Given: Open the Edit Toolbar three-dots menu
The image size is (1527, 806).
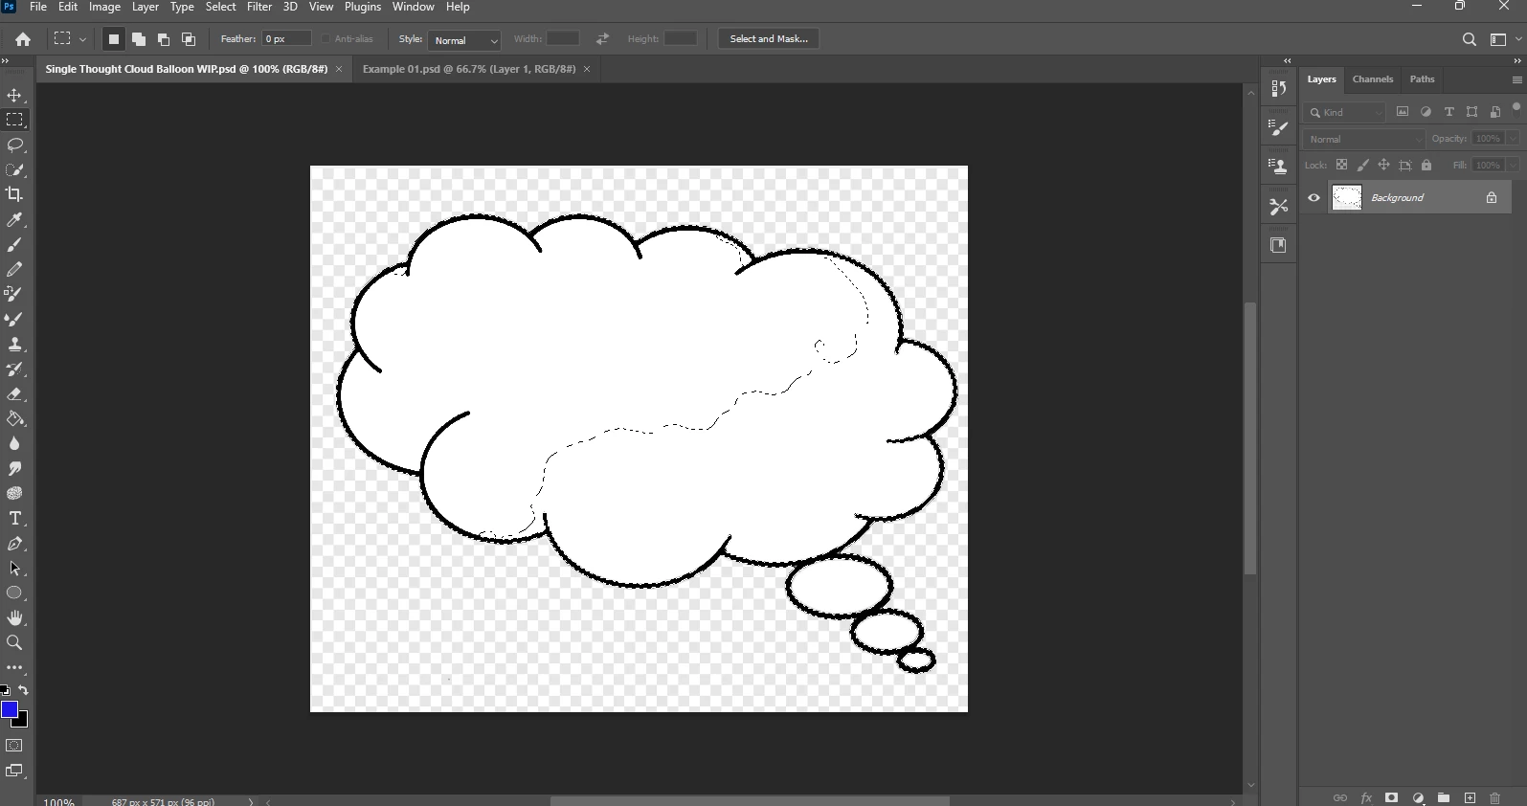Looking at the screenshot, I should [x=14, y=667].
